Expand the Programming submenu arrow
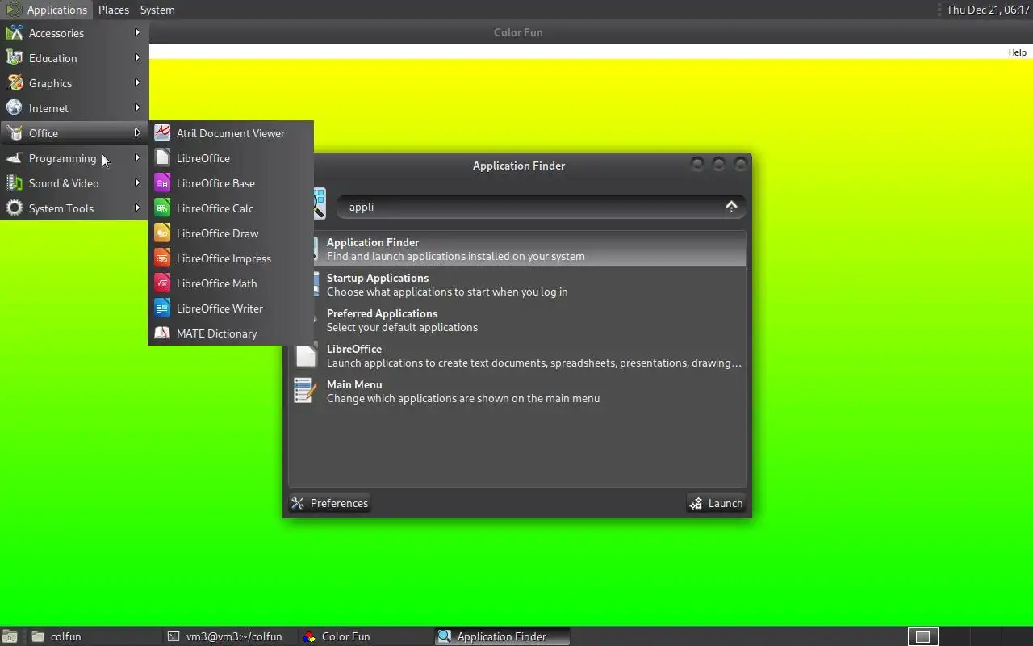Viewport: 1033px width, 646px height. pyautogui.click(x=137, y=158)
